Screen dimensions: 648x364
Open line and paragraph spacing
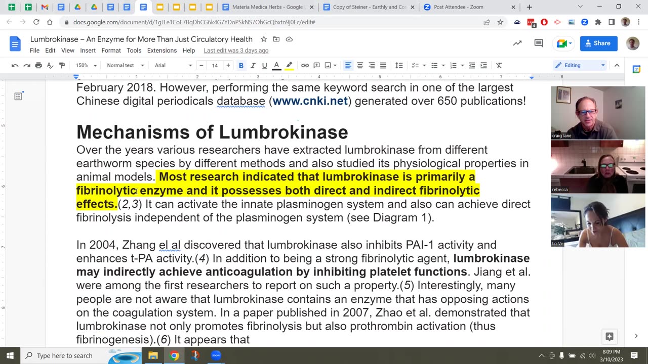click(x=399, y=65)
